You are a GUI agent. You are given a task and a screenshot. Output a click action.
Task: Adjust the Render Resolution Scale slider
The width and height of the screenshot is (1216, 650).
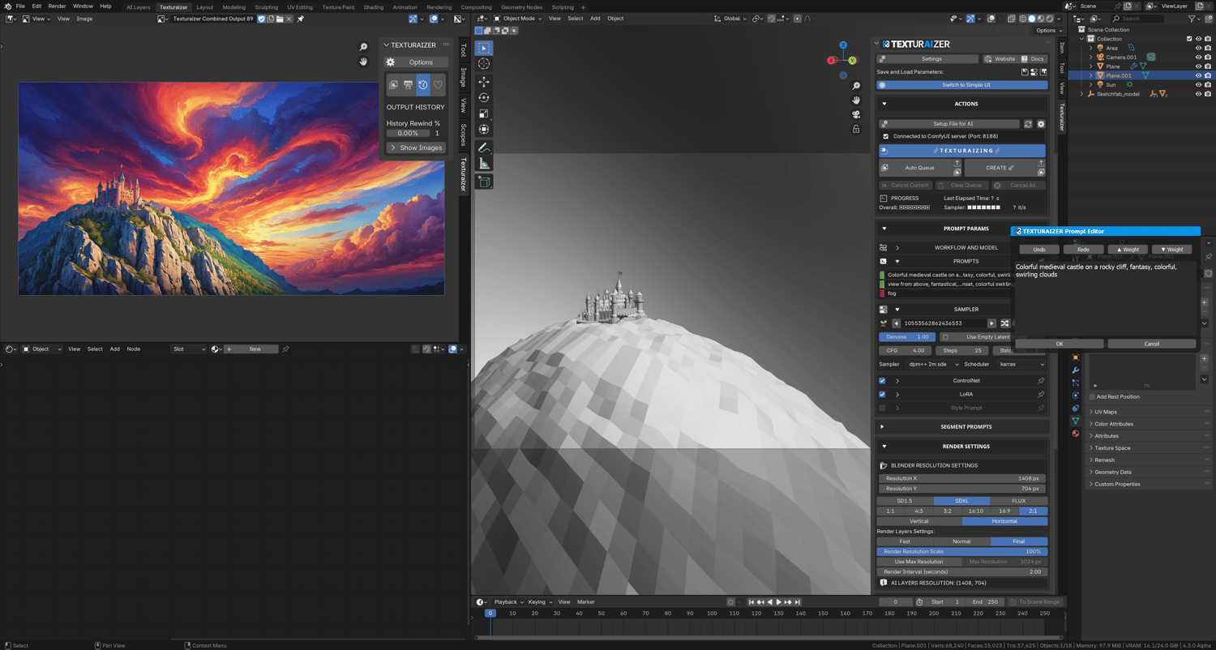[962, 552]
